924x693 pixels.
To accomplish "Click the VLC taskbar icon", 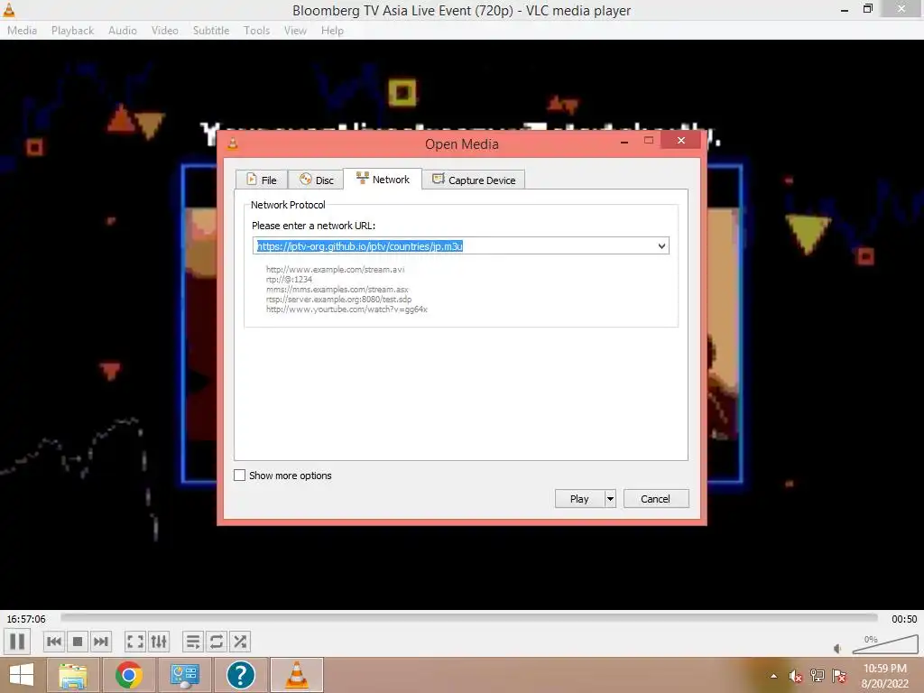I will (x=296, y=675).
